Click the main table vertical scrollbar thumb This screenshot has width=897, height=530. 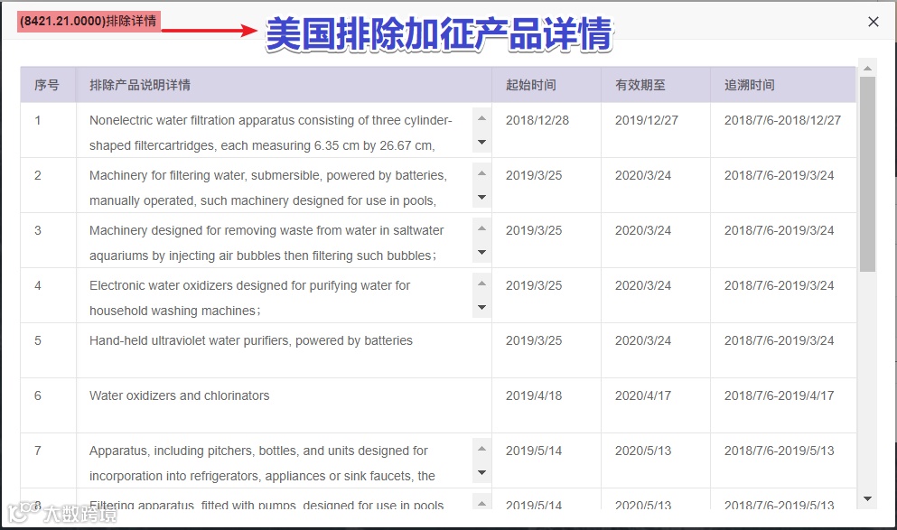point(867,174)
